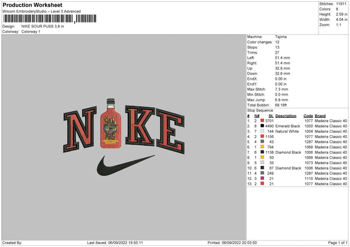The height and width of the screenshot is (247, 350).
Task: Select the red swatch in stop 4
Action: 262,136
